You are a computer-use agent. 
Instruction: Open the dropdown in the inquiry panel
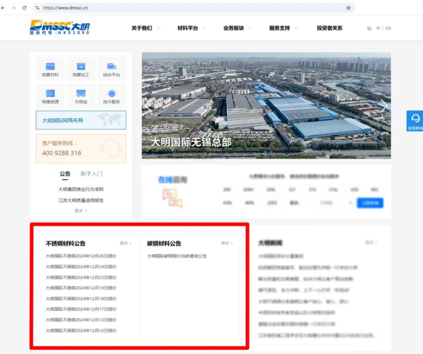click(334, 203)
